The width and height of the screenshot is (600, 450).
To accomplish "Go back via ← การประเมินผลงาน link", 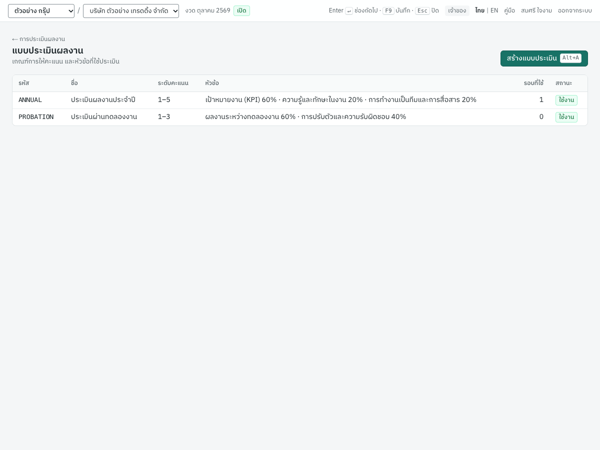I will [38, 39].
